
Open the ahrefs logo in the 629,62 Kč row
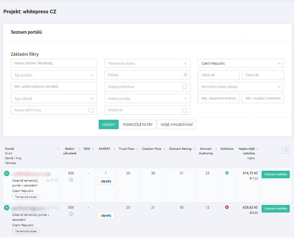[106, 216]
